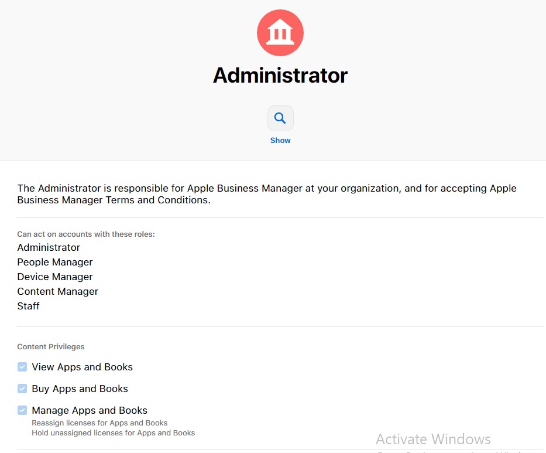This screenshot has width=546, height=453.
Task: Expand Manage Apps and Books details
Action: coord(90,410)
